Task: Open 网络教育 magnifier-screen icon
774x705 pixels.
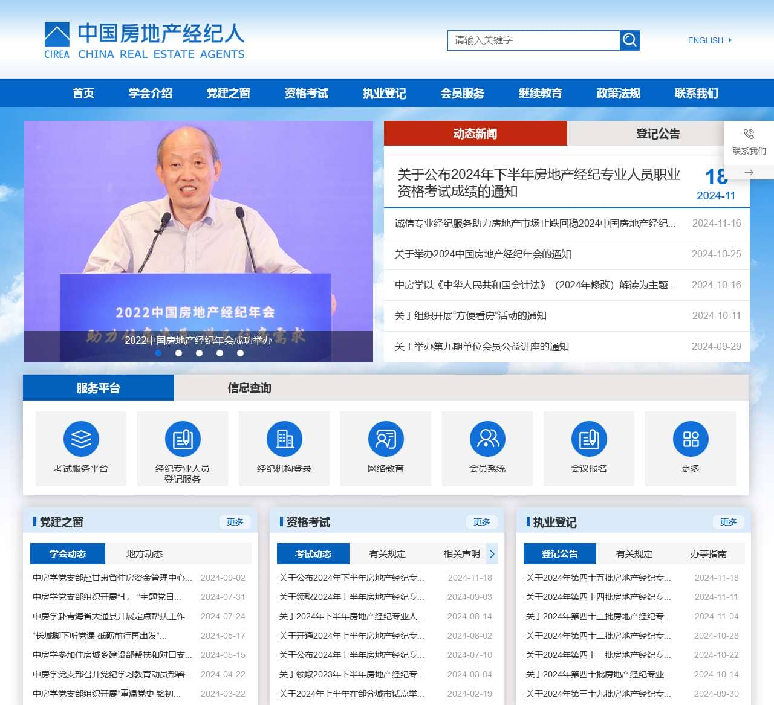Action: [386, 439]
